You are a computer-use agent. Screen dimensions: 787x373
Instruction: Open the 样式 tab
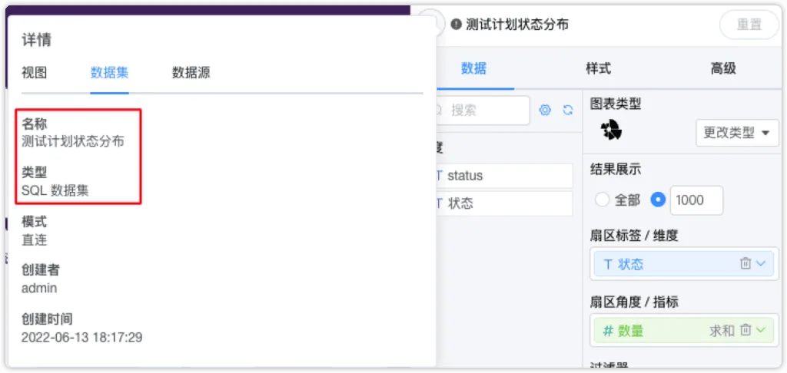point(598,68)
